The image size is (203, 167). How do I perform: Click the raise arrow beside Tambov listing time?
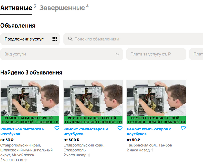(x=152, y=150)
